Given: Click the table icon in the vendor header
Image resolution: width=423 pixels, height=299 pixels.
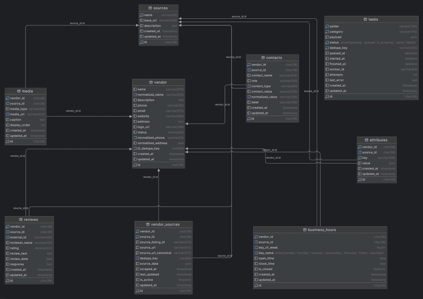Looking at the screenshot, I should (x=151, y=82).
